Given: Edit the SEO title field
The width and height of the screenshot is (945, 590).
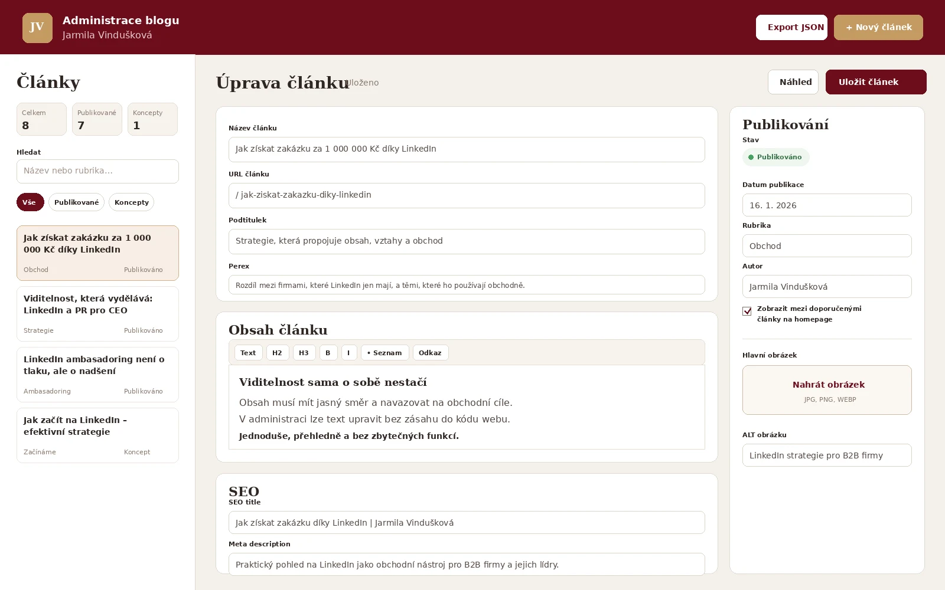Looking at the screenshot, I should pos(467,523).
